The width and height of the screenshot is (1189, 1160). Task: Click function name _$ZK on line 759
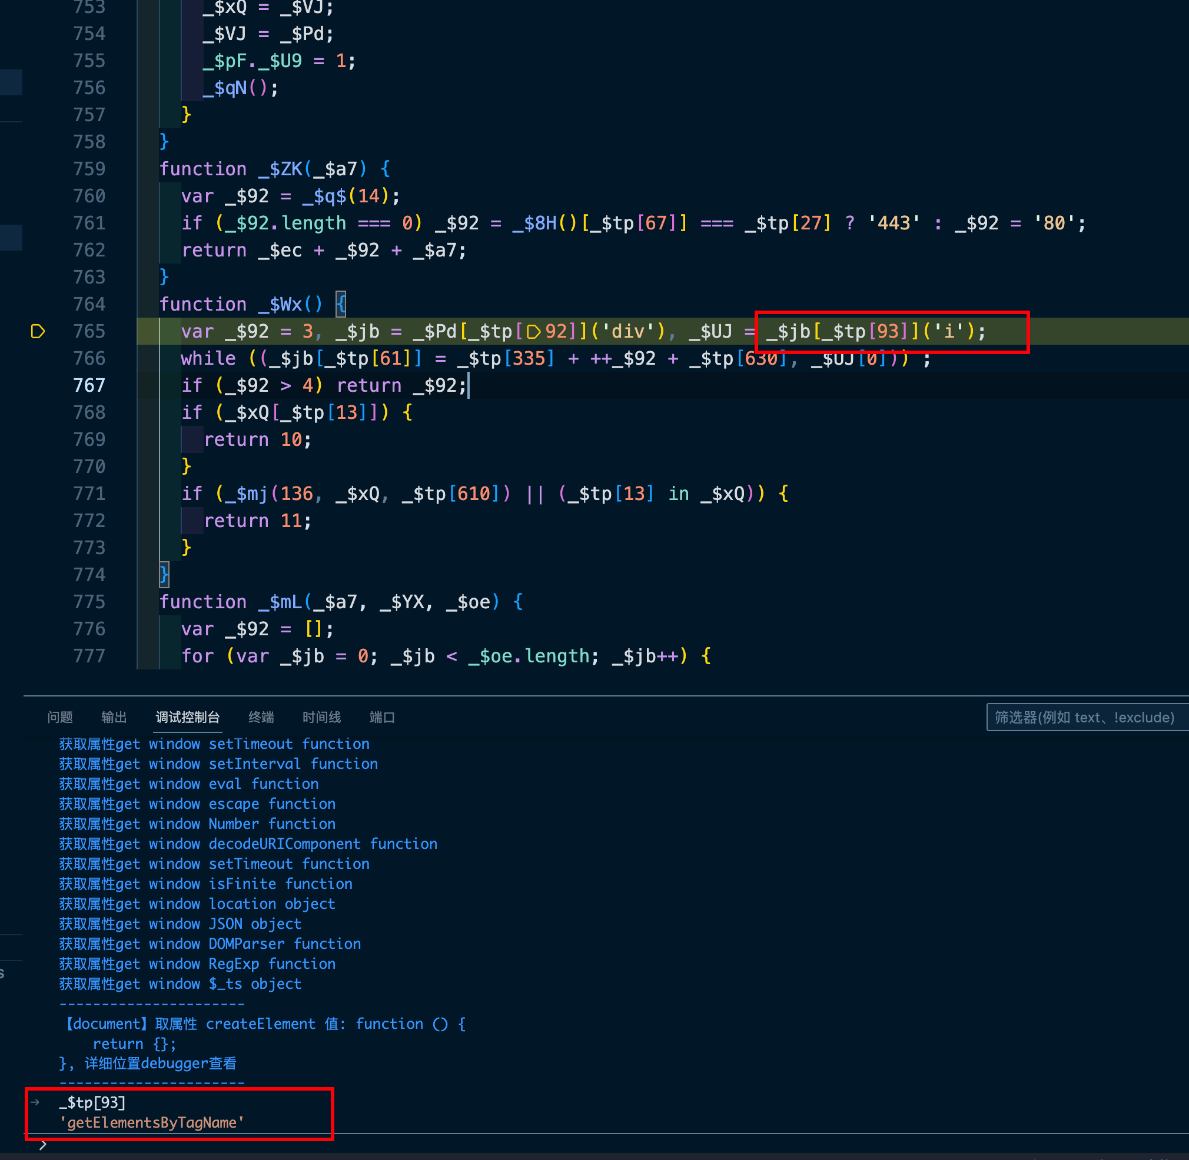[281, 169]
